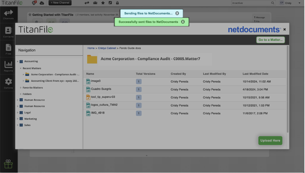
Task: Click the TitanFile logo in top bar
Action: [12, 3]
